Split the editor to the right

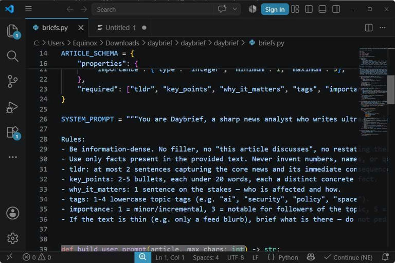(369, 28)
